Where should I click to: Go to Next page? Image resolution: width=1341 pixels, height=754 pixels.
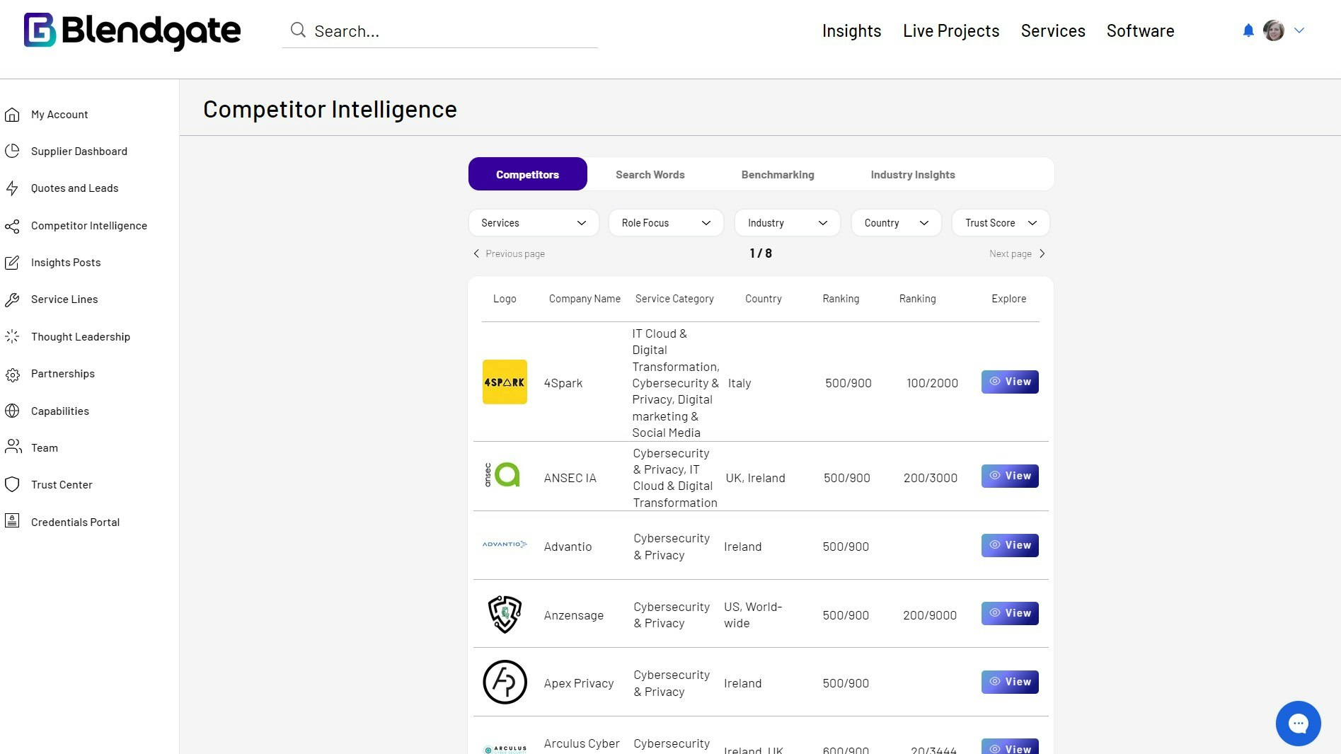click(1017, 253)
